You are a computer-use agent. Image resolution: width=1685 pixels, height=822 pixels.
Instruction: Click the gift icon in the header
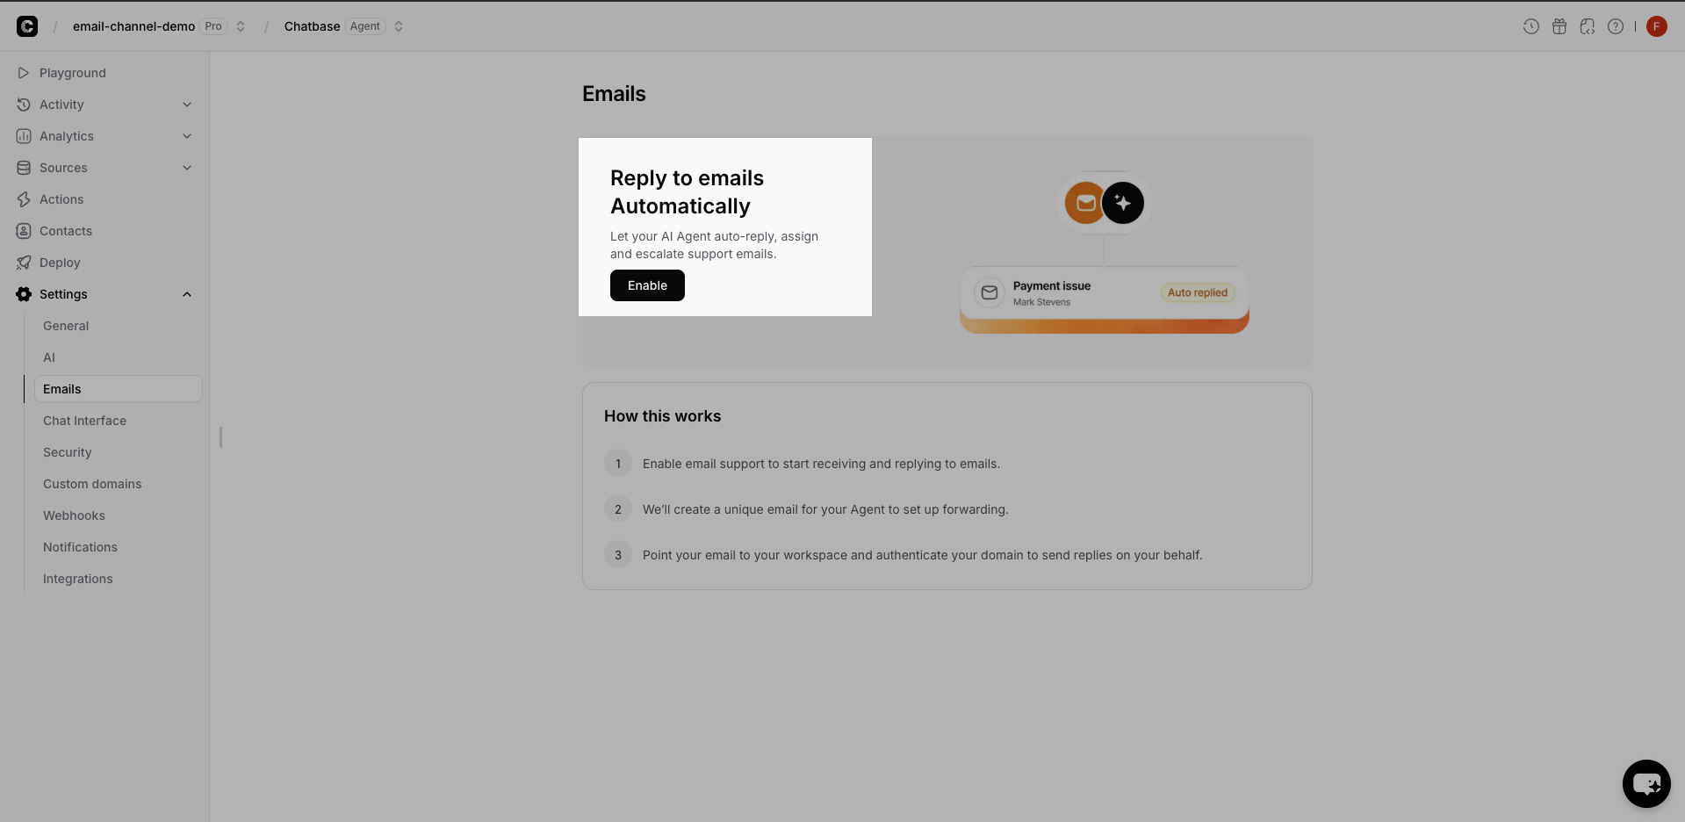point(1559,26)
